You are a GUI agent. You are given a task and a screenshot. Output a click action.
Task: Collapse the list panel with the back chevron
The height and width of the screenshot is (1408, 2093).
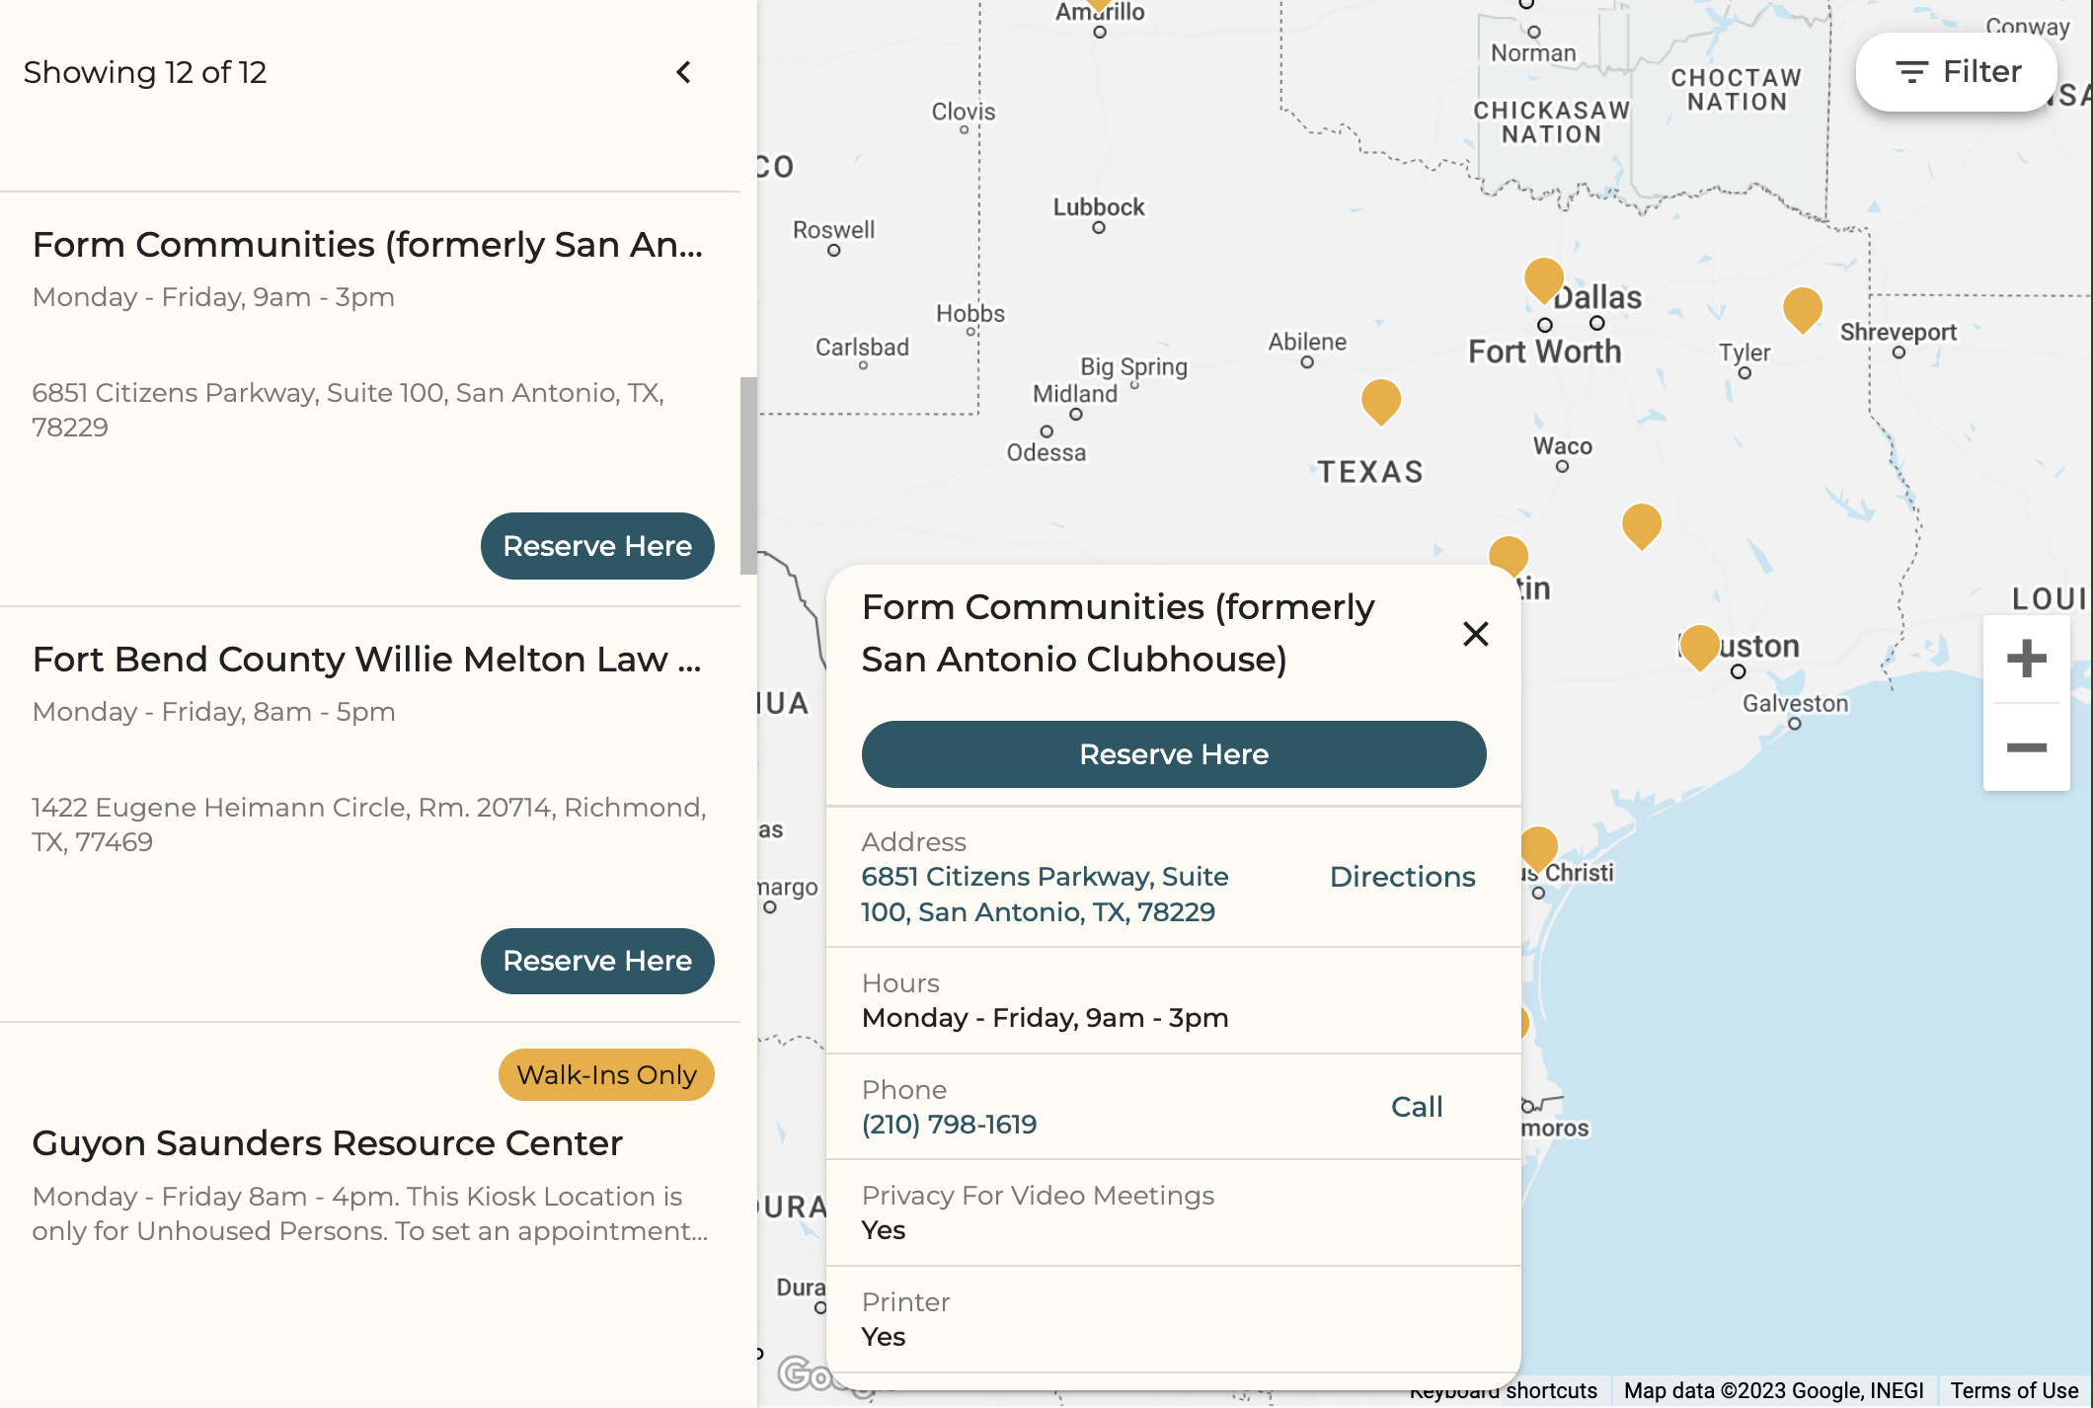pos(683,72)
